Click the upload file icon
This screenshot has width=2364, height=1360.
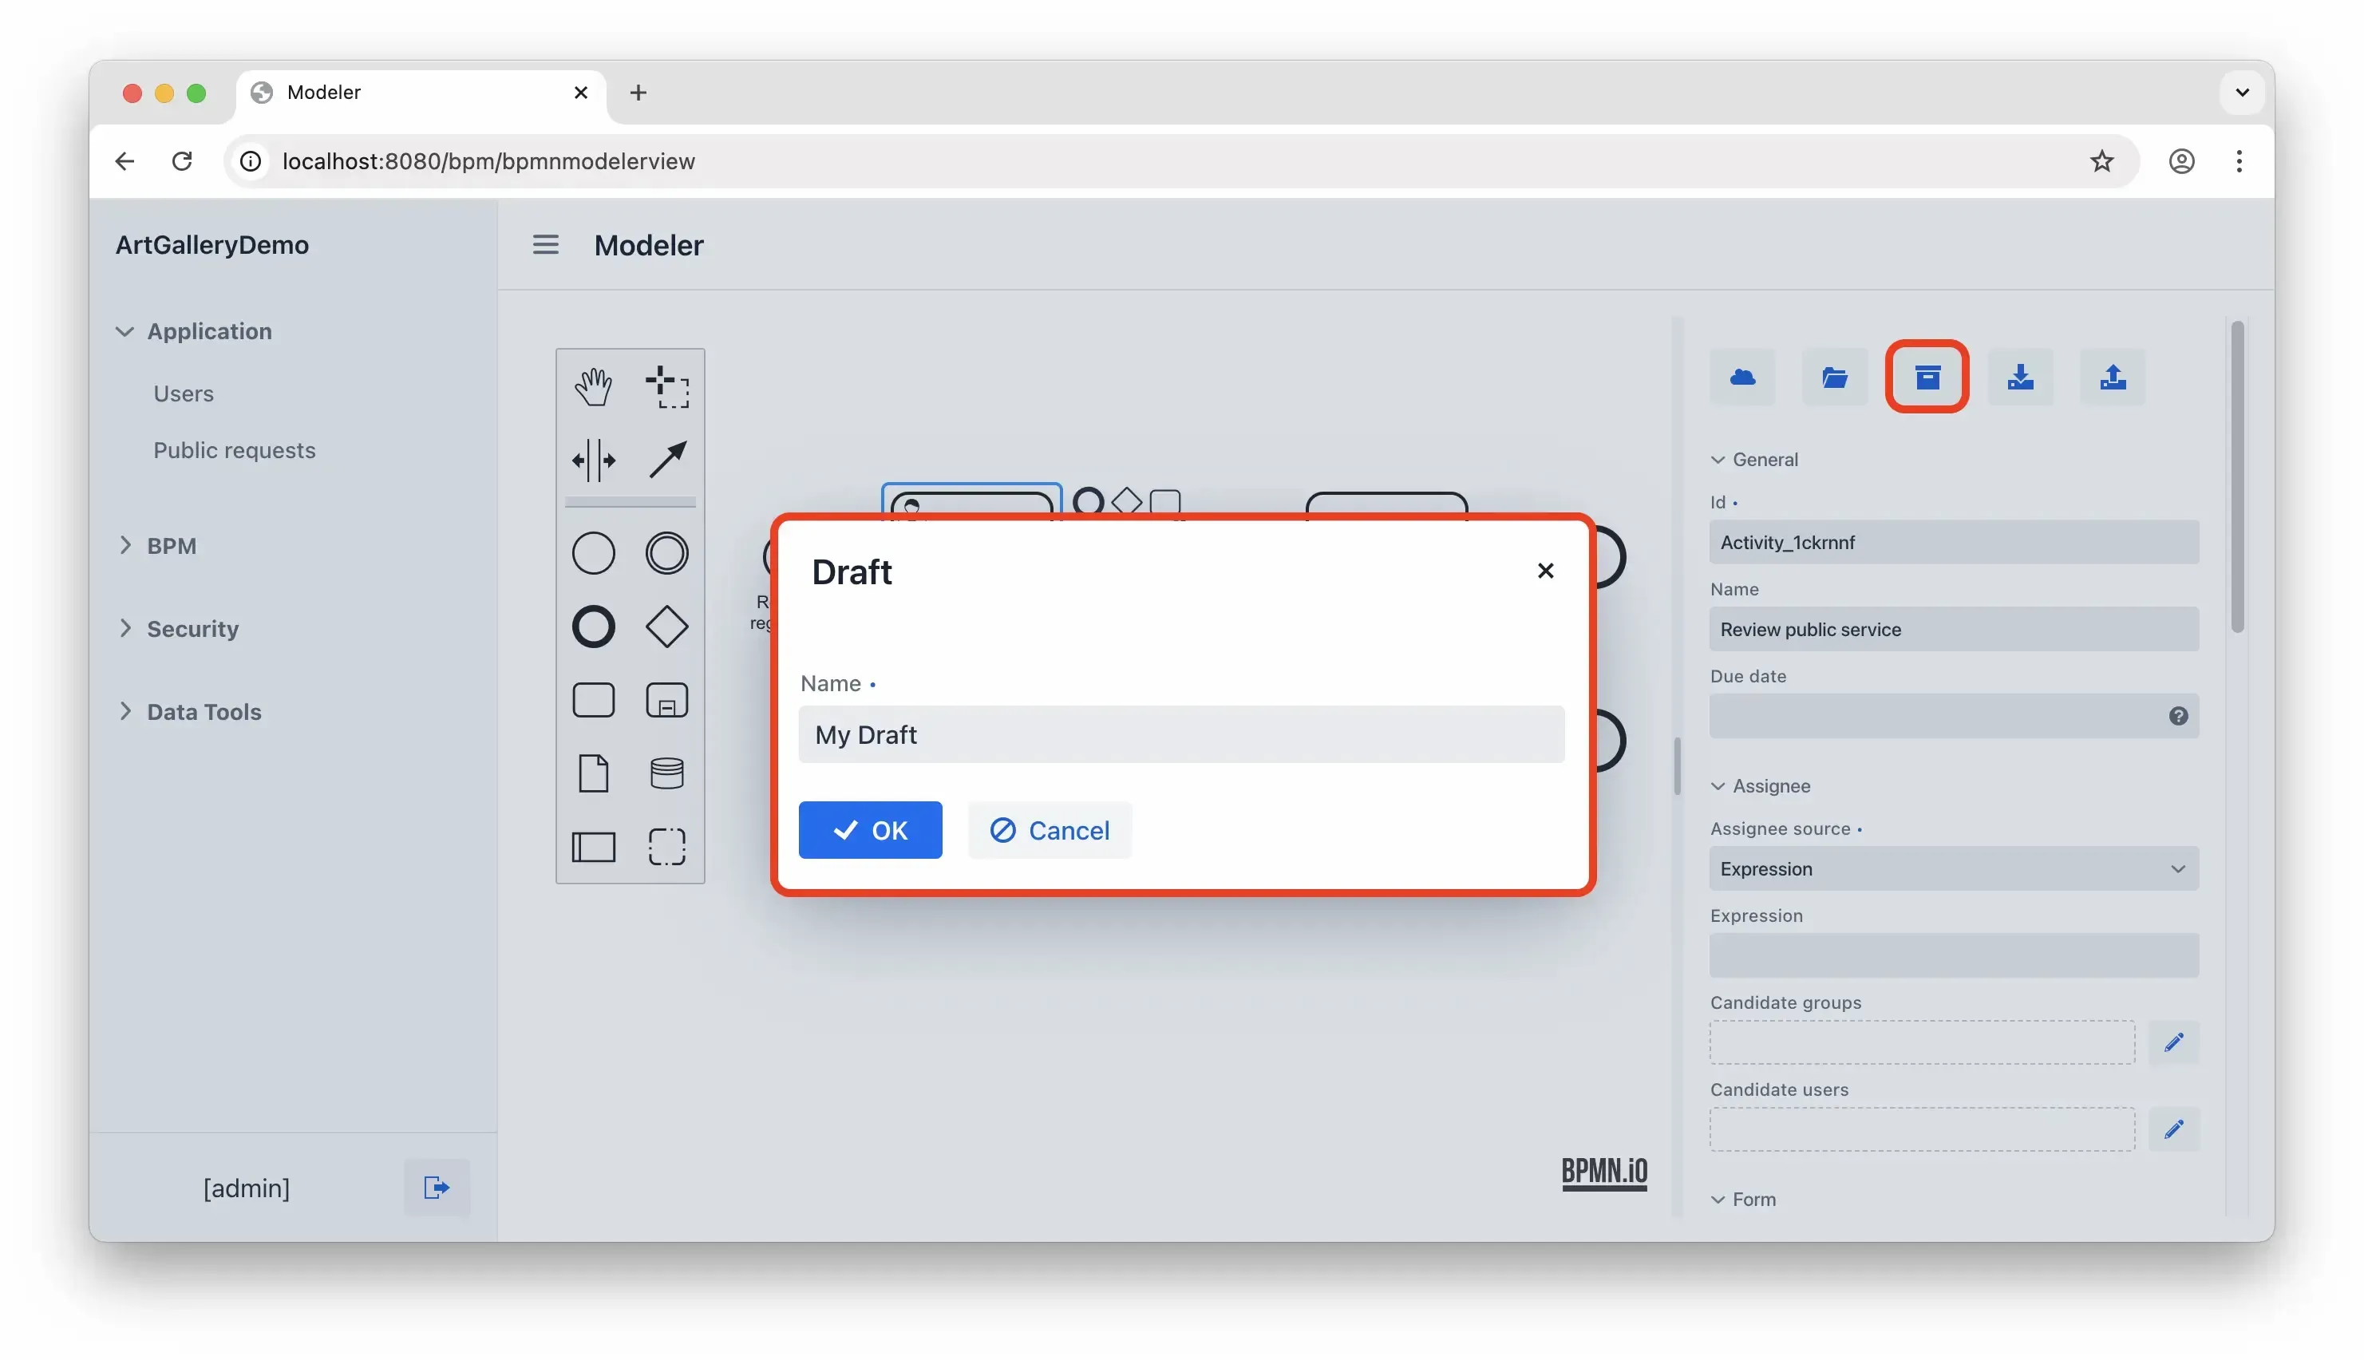(x=2112, y=378)
